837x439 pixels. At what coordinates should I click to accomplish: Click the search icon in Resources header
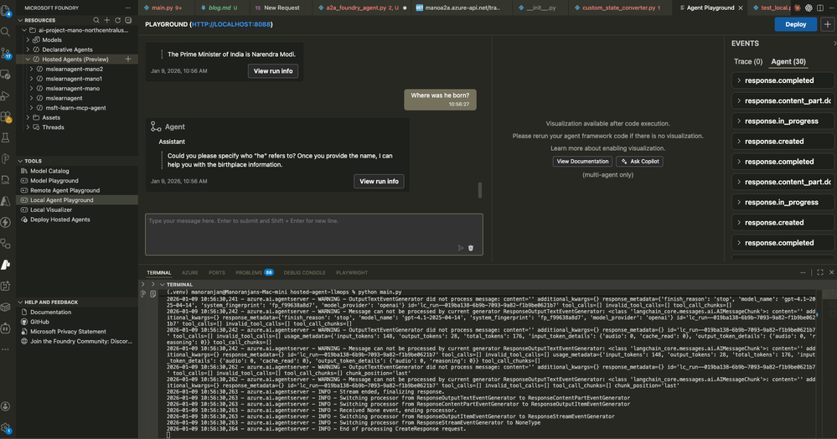pyautogui.click(x=96, y=20)
